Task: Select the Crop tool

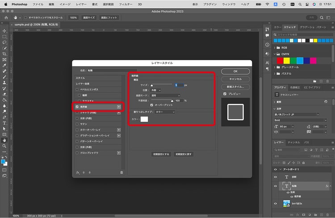Action: click(x=4, y=54)
